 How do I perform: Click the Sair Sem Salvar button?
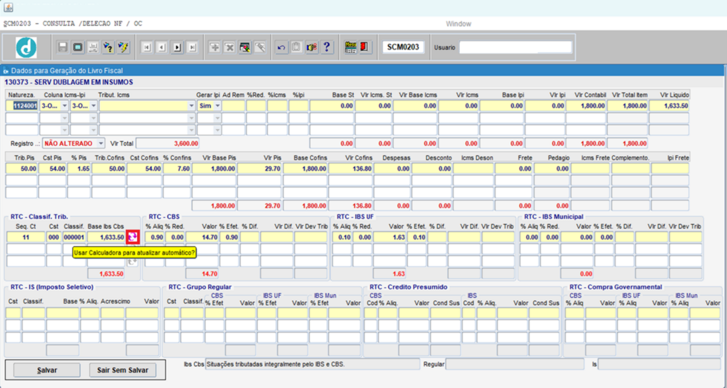(122, 370)
